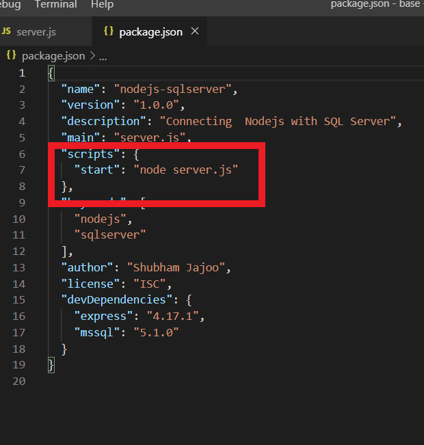Viewport: 424px width, 445px height.
Task: Click the "description" key
Action: coord(103,122)
